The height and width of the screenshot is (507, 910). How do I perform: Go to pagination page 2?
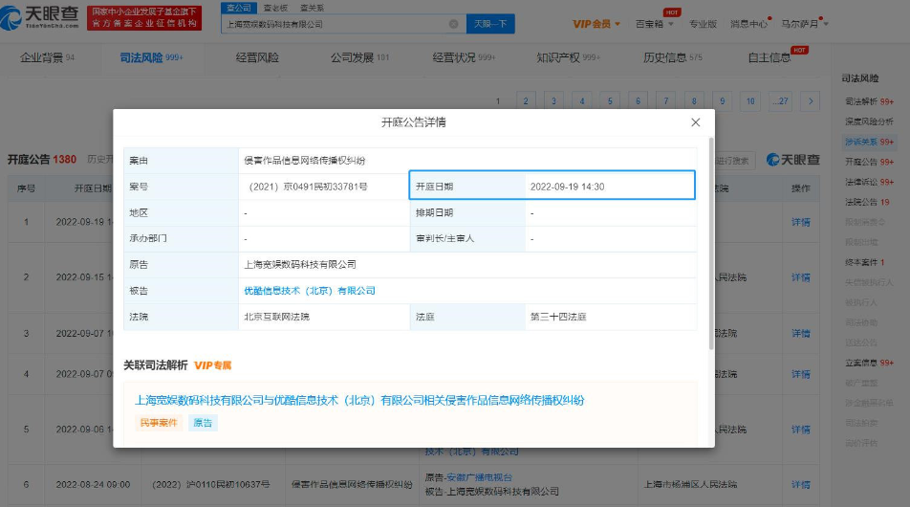(526, 101)
